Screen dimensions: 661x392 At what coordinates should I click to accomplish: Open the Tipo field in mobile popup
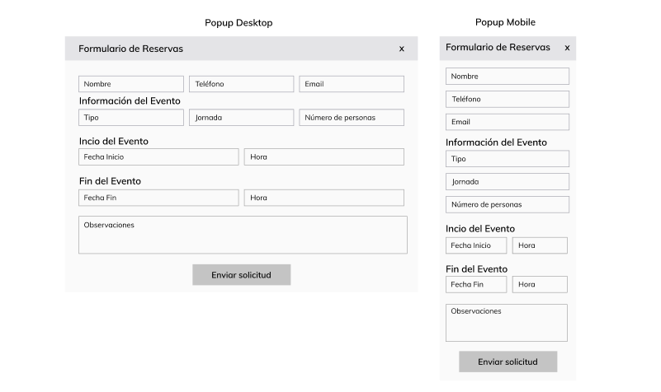(x=508, y=159)
